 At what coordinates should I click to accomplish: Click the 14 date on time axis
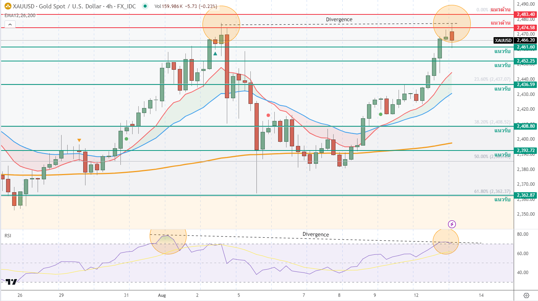tap(481, 295)
